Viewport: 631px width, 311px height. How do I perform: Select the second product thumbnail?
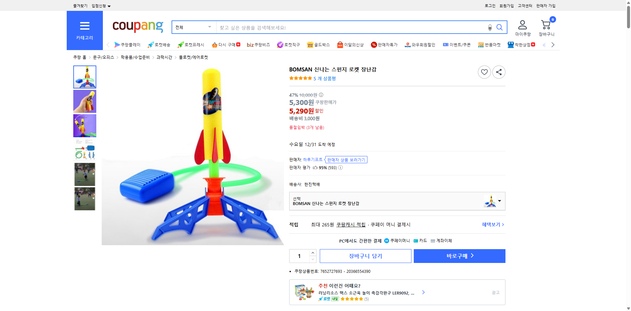(84, 101)
